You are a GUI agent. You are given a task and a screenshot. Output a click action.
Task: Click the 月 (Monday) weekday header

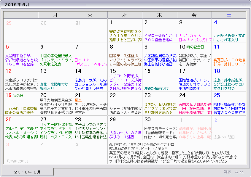55,15
